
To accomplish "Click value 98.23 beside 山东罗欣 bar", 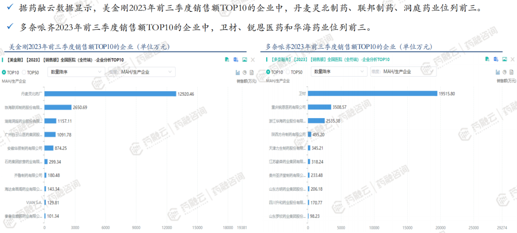I will pos(315,216).
